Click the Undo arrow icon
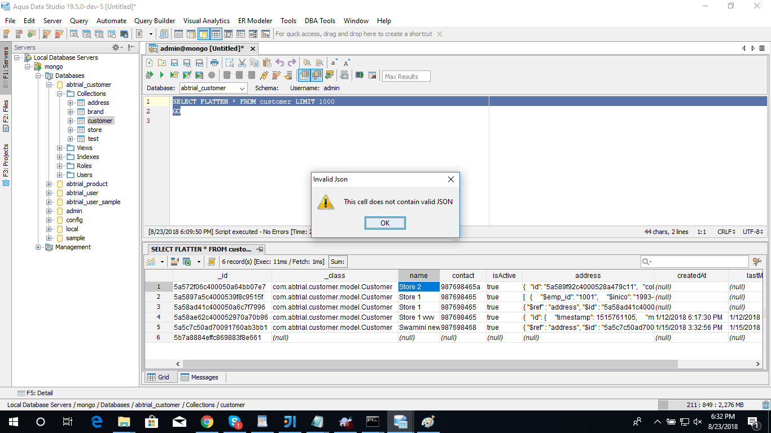The image size is (771, 433). [280, 63]
